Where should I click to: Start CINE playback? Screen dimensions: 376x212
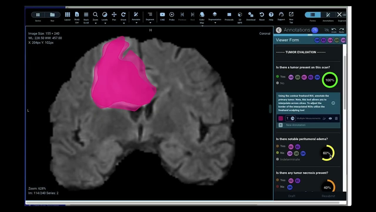tap(162, 14)
